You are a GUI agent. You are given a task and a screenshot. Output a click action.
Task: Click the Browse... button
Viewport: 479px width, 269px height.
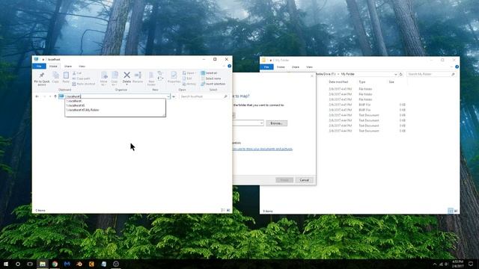click(x=276, y=123)
